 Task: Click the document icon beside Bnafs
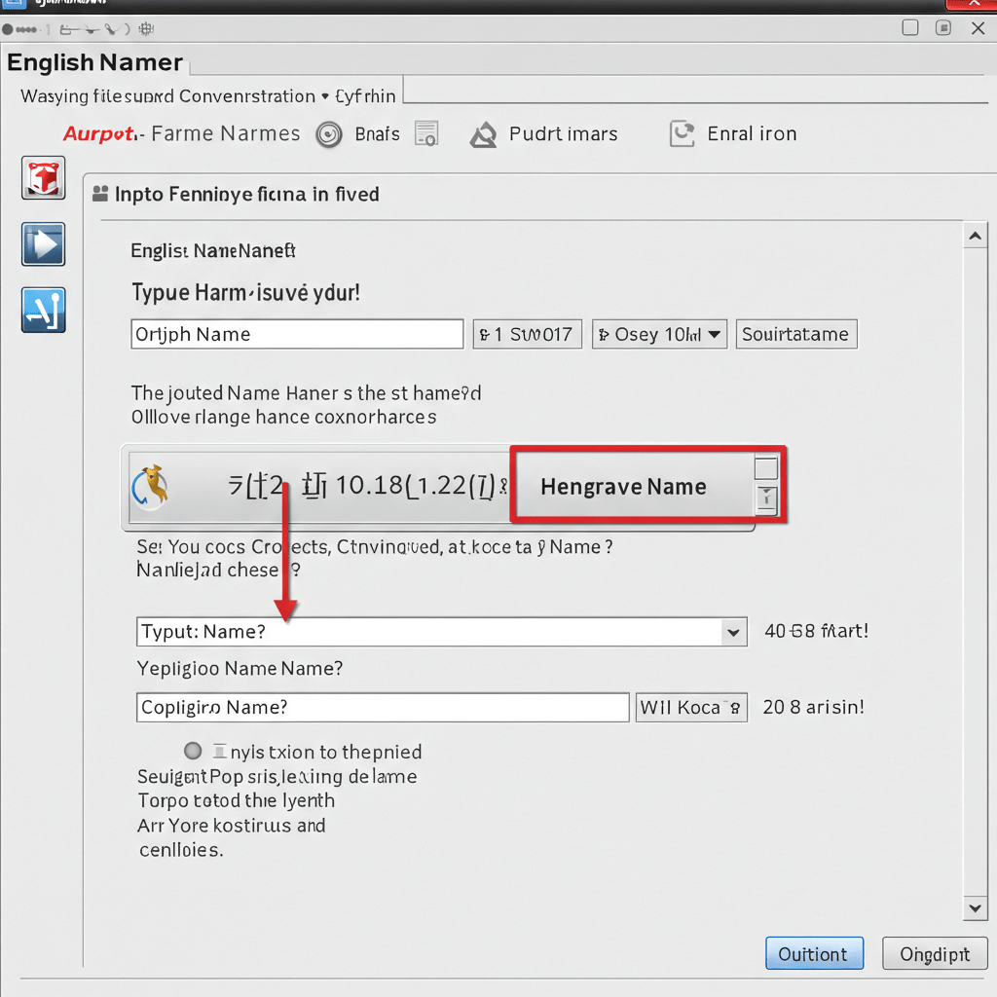pos(426,134)
